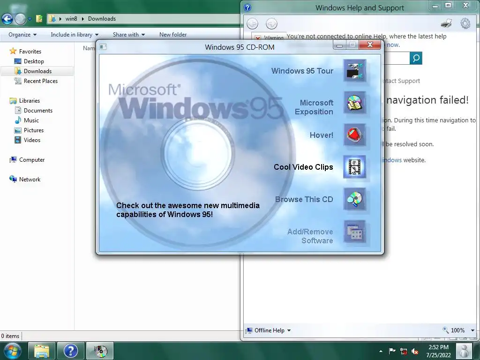This screenshot has width=480, height=360.
Task: Click the muted volume tray icon
Action: click(415, 351)
